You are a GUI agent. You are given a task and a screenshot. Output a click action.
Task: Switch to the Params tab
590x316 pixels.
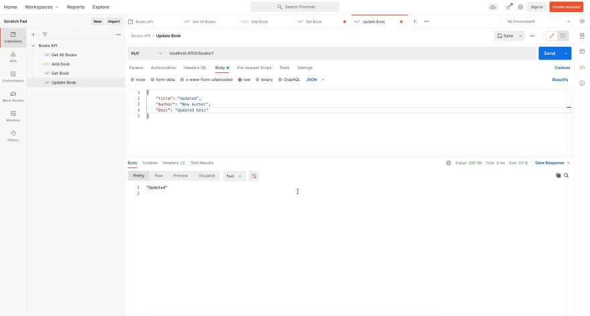click(x=136, y=68)
